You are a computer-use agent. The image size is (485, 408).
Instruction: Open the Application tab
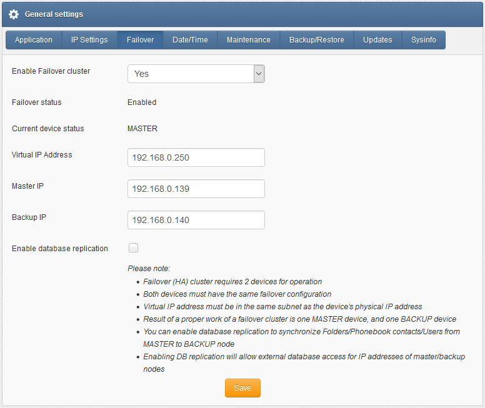pyautogui.click(x=34, y=40)
